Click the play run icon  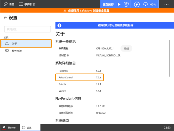point(119,5)
